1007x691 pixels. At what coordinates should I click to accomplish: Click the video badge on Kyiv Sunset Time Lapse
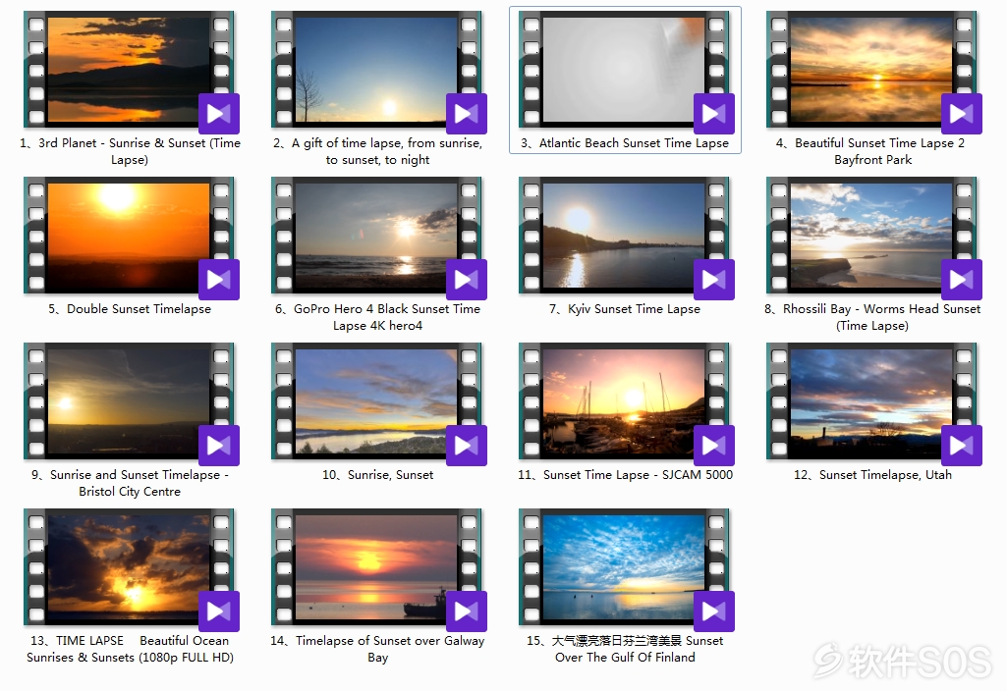tap(714, 280)
